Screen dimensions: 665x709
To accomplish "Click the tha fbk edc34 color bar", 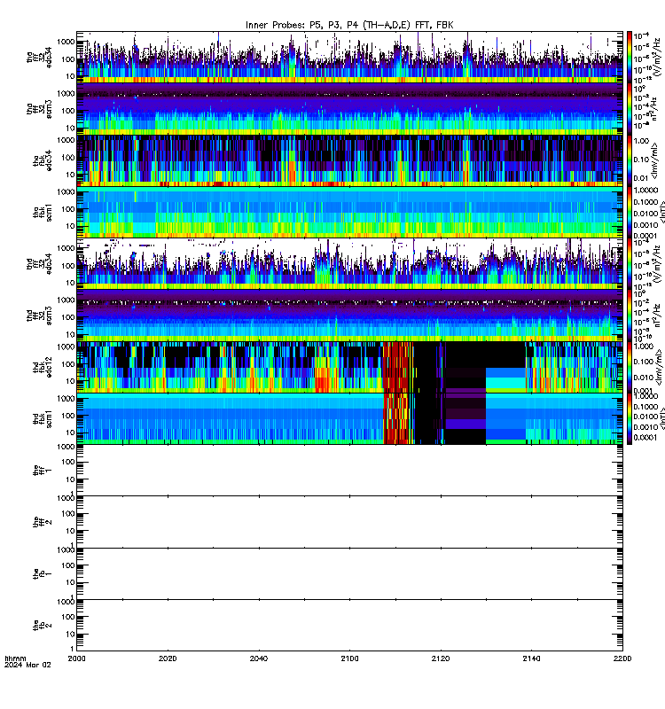I will [630, 160].
